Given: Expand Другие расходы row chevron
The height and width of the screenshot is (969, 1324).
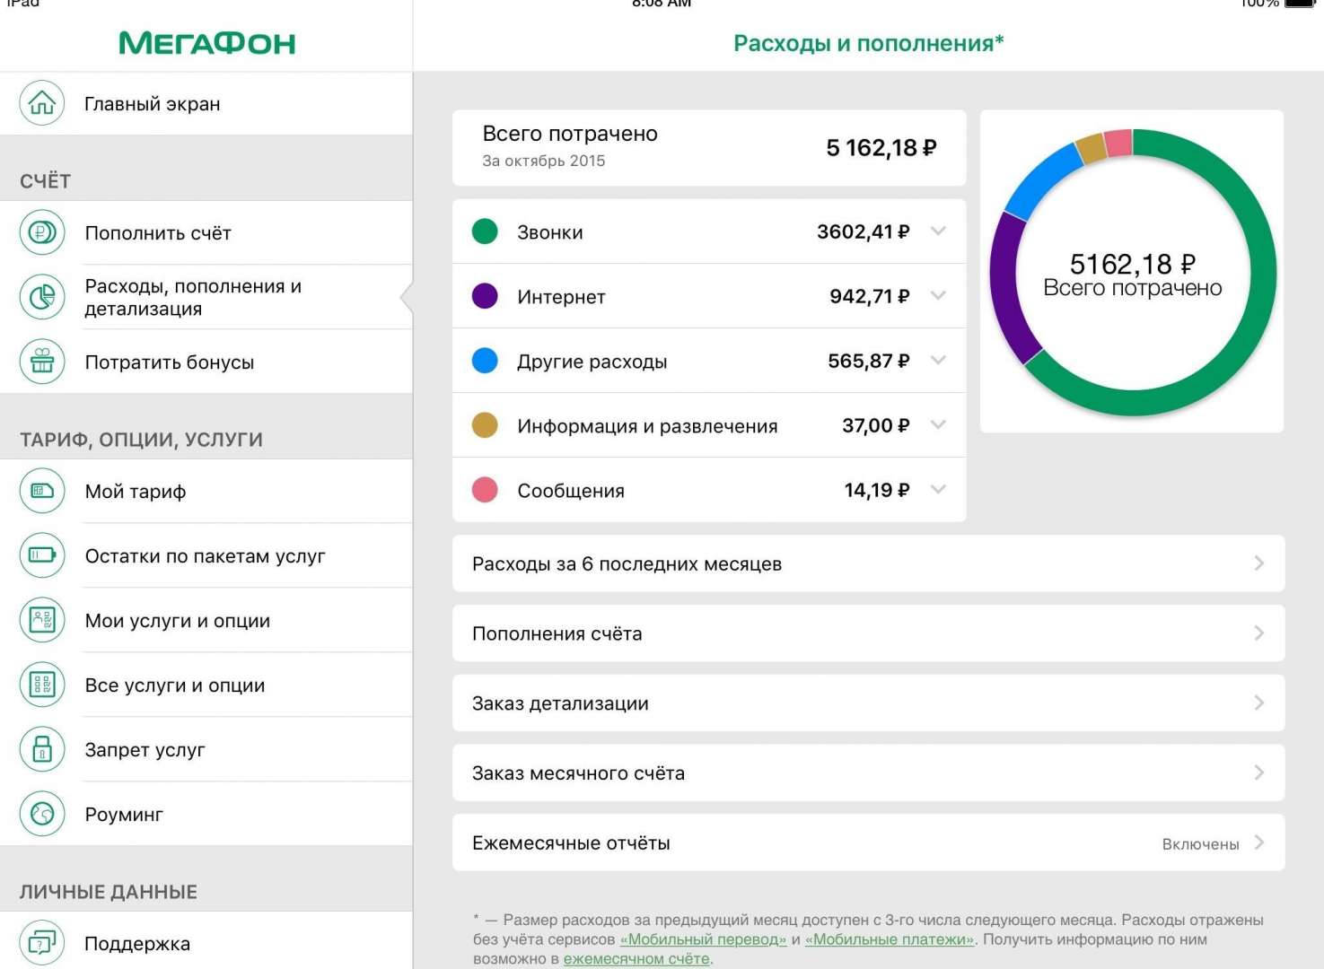Looking at the screenshot, I should (x=938, y=361).
